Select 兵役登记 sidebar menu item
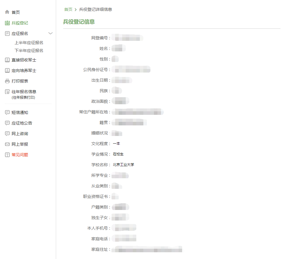Image resolution: width=282 pixels, height=259 pixels. click(20, 23)
